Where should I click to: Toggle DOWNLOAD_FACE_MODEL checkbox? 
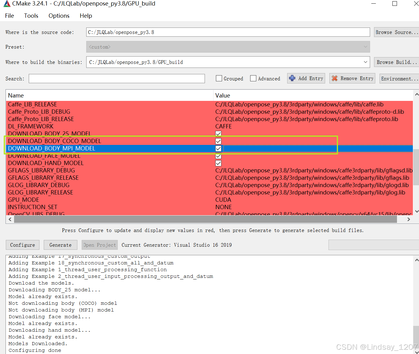click(x=218, y=156)
